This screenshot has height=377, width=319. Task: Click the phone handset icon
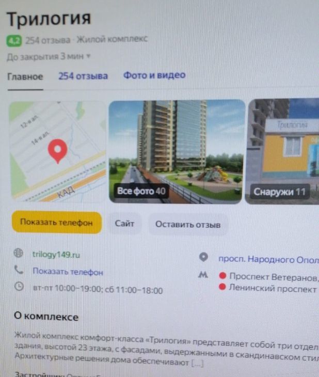click(x=19, y=270)
